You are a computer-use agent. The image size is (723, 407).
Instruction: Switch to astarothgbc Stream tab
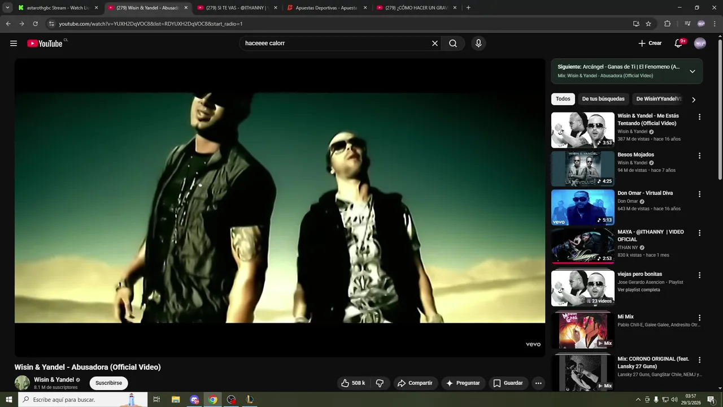[x=58, y=8]
